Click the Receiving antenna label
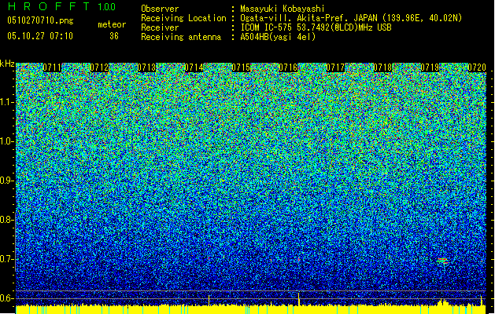 pos(181,37)
